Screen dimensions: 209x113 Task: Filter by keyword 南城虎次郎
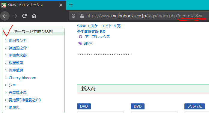coord(18,55)
